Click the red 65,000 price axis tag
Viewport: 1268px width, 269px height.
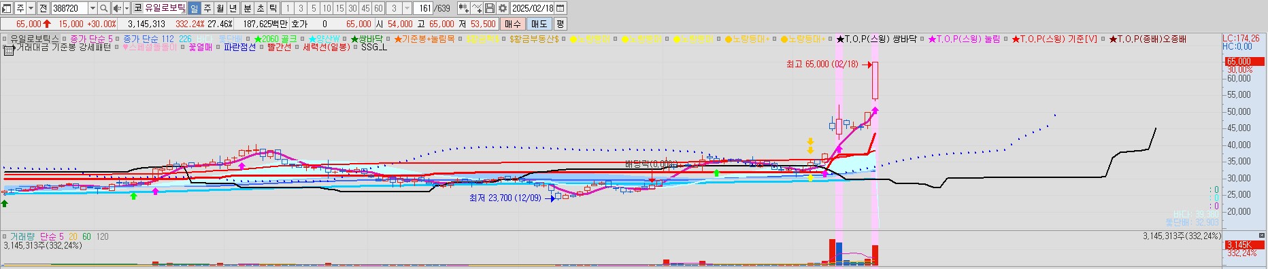click(1244, 62)
